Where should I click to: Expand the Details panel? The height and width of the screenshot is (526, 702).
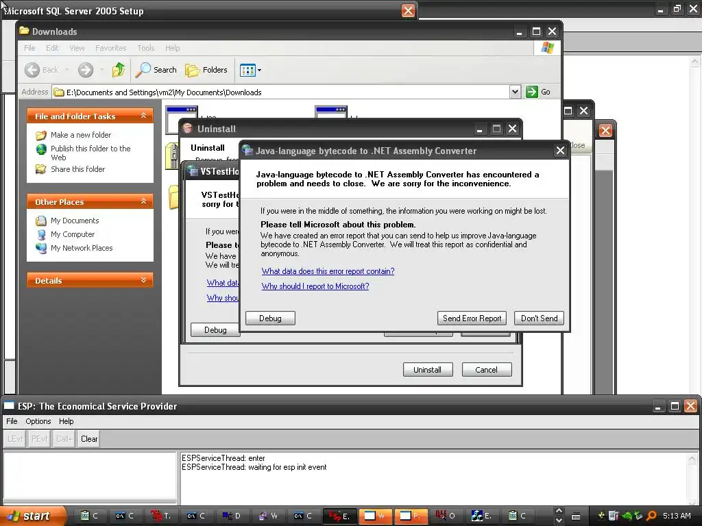[x=143, y=280]
